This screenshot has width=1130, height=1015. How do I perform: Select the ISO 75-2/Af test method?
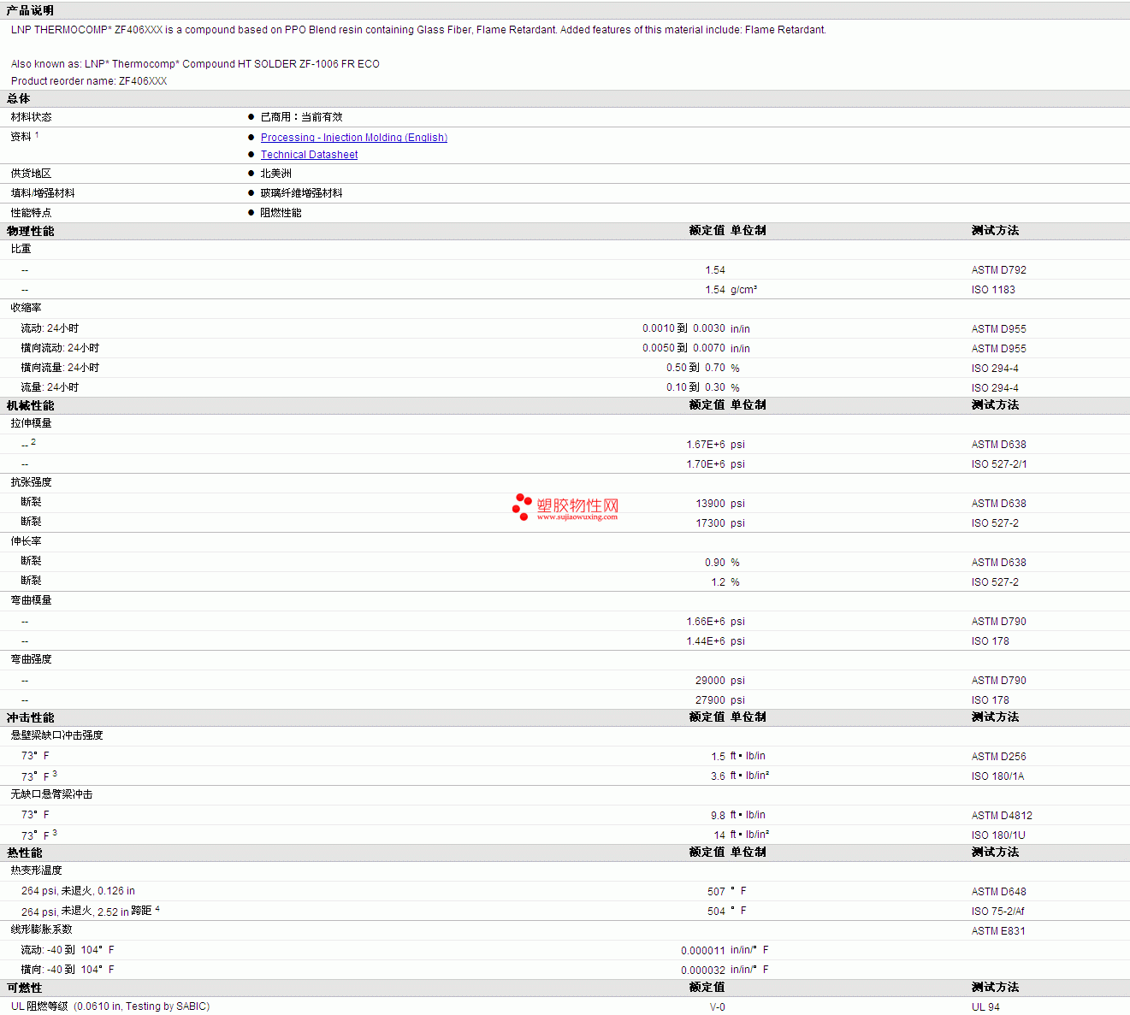click(x=998, y=912)
